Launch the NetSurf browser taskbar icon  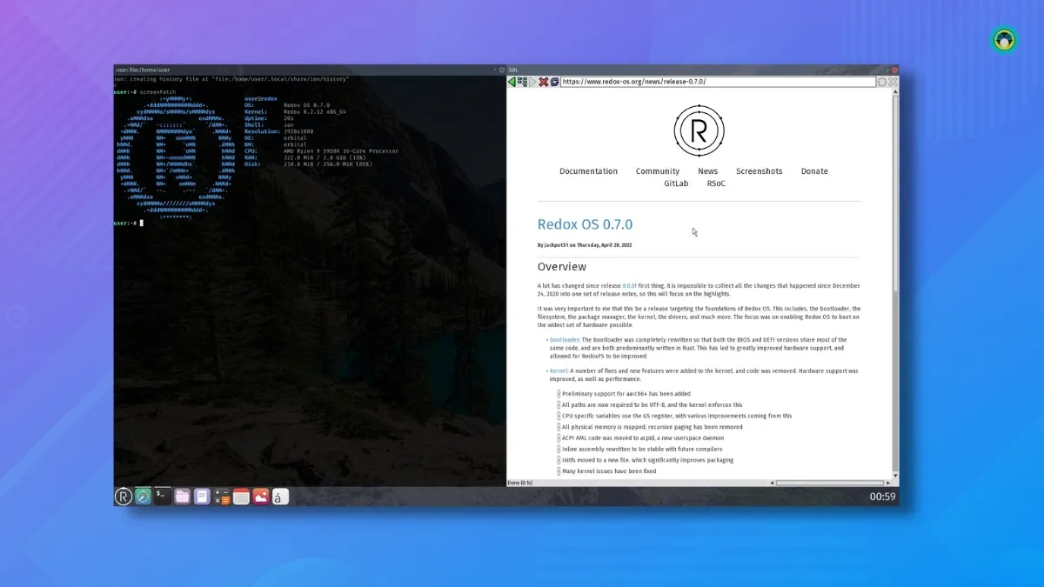142,496
